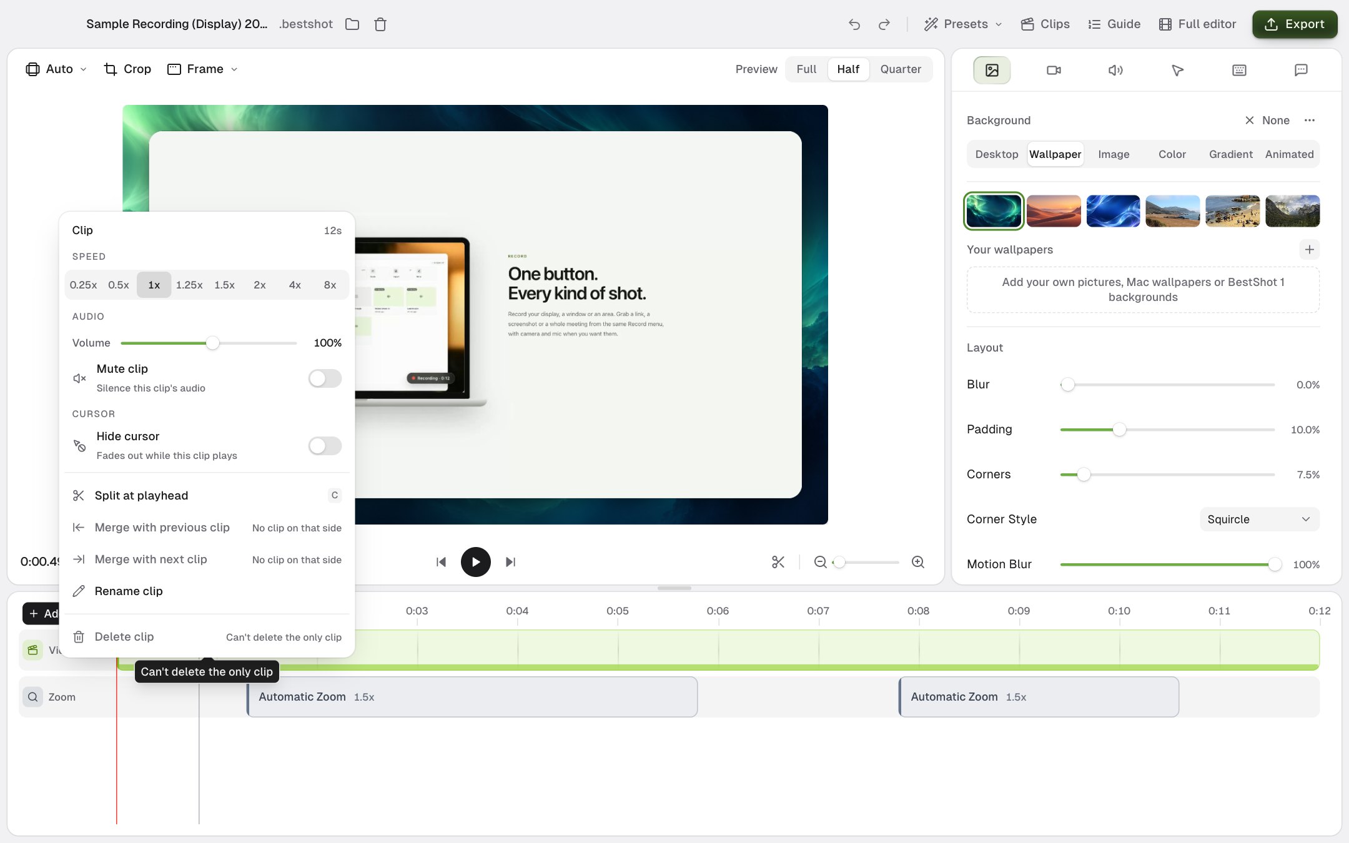
Task: Open the keyboard settings tab icon
Action: 1239,70
